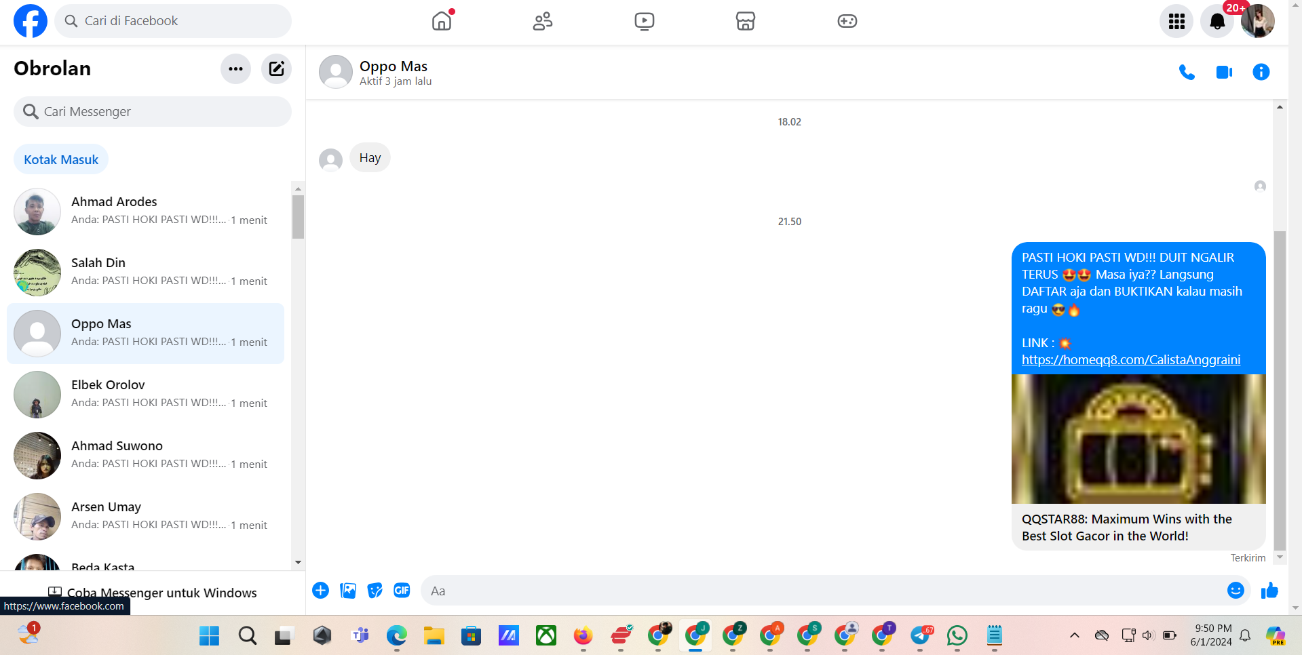
Task: Open the Ahmad Arodes conversation
Action: pyautogui.click(x=145, y=212)
